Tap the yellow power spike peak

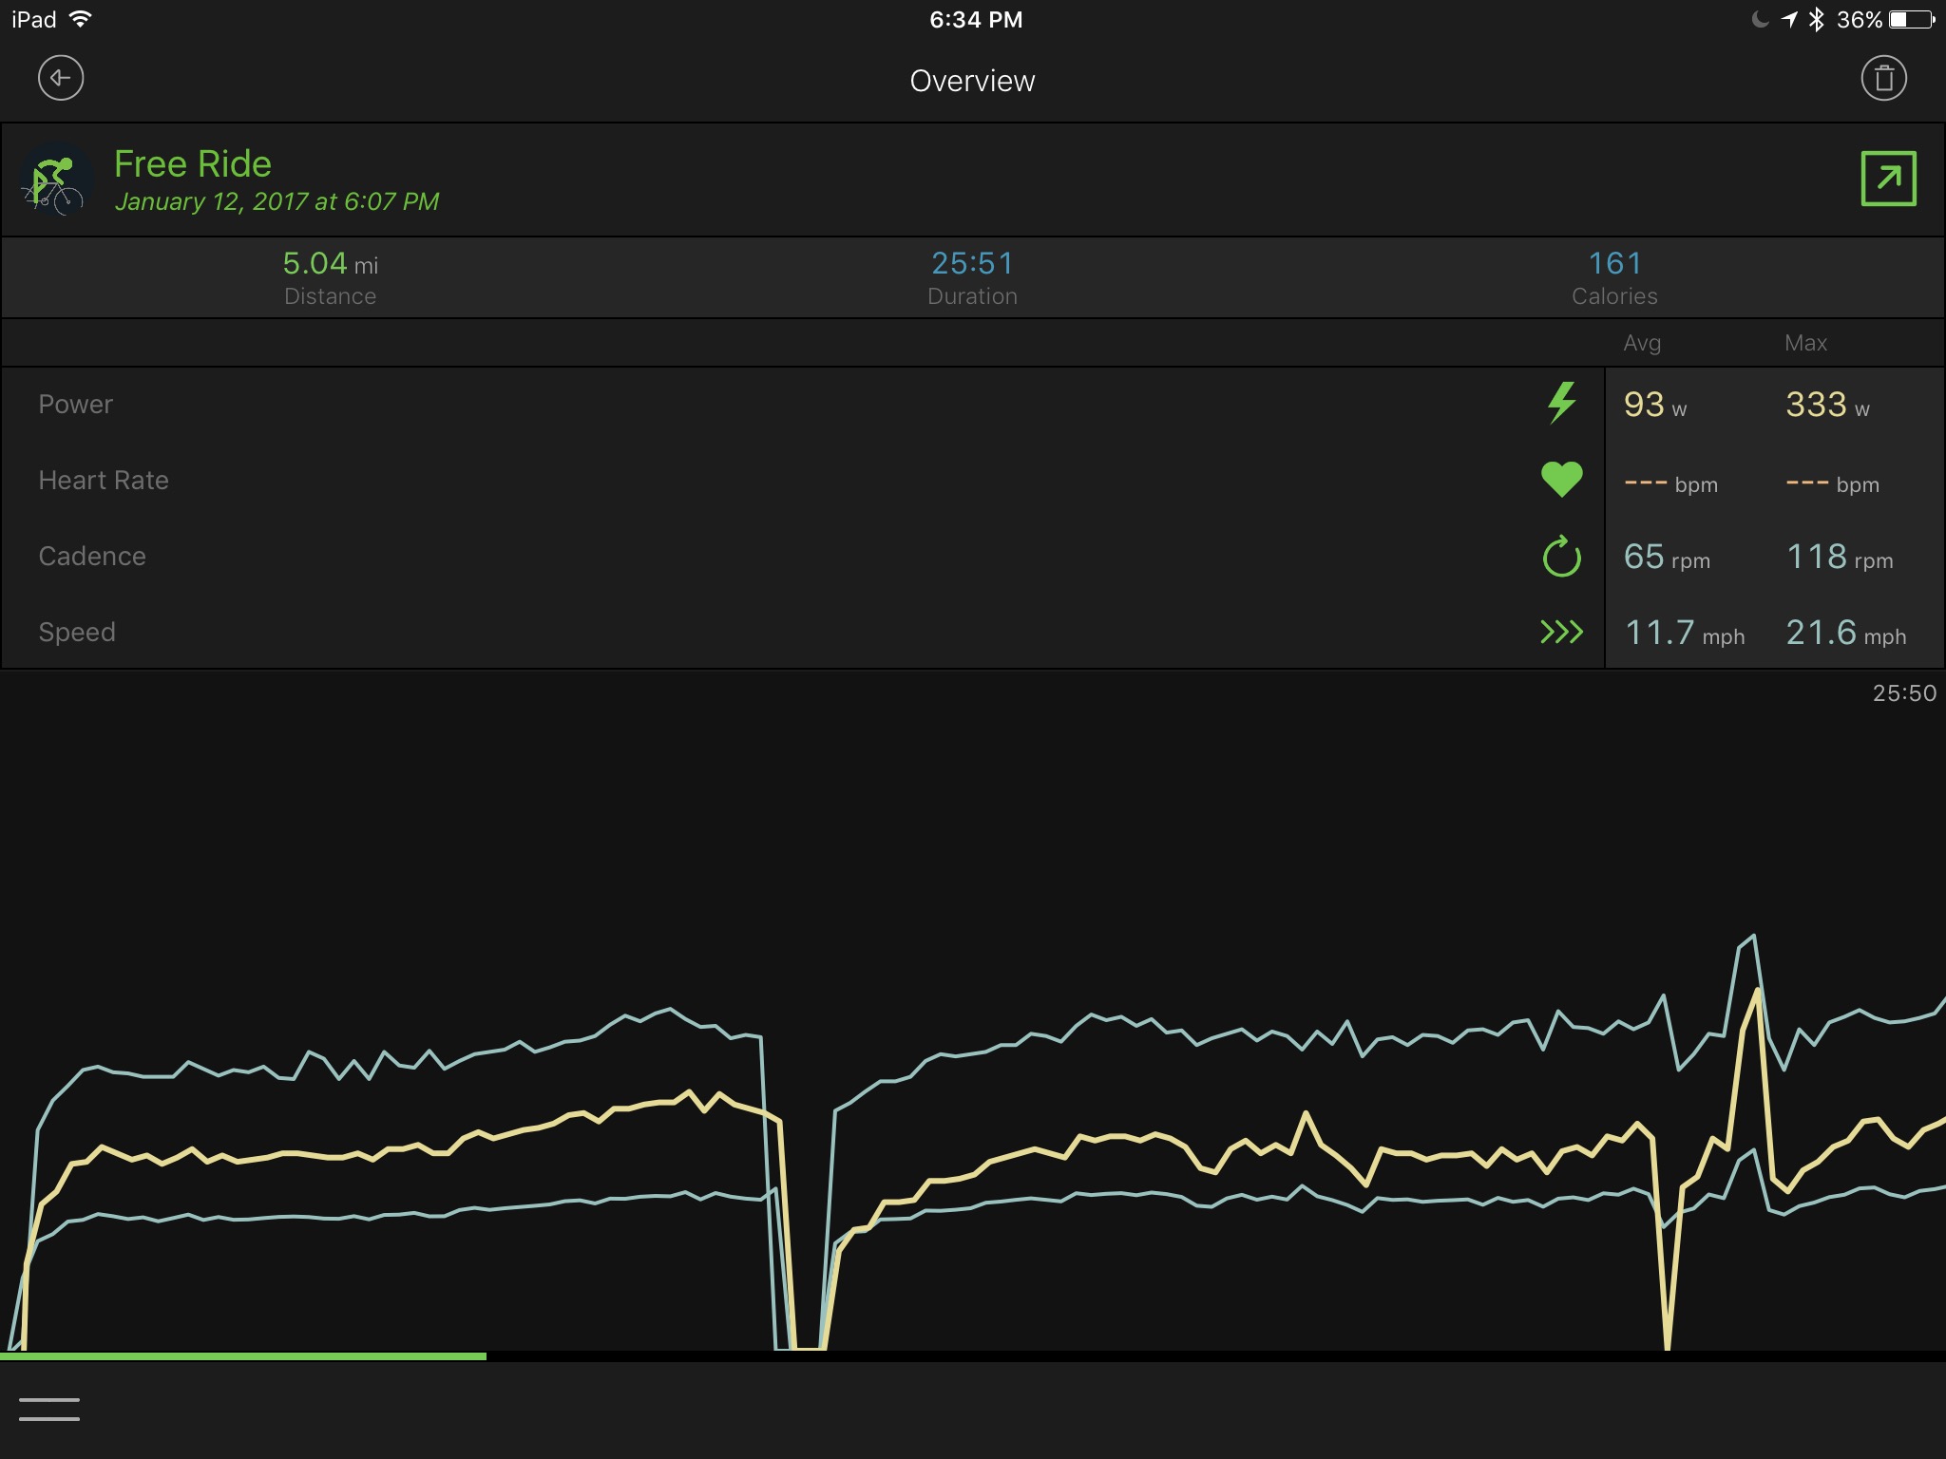(x=1758, y=992)
